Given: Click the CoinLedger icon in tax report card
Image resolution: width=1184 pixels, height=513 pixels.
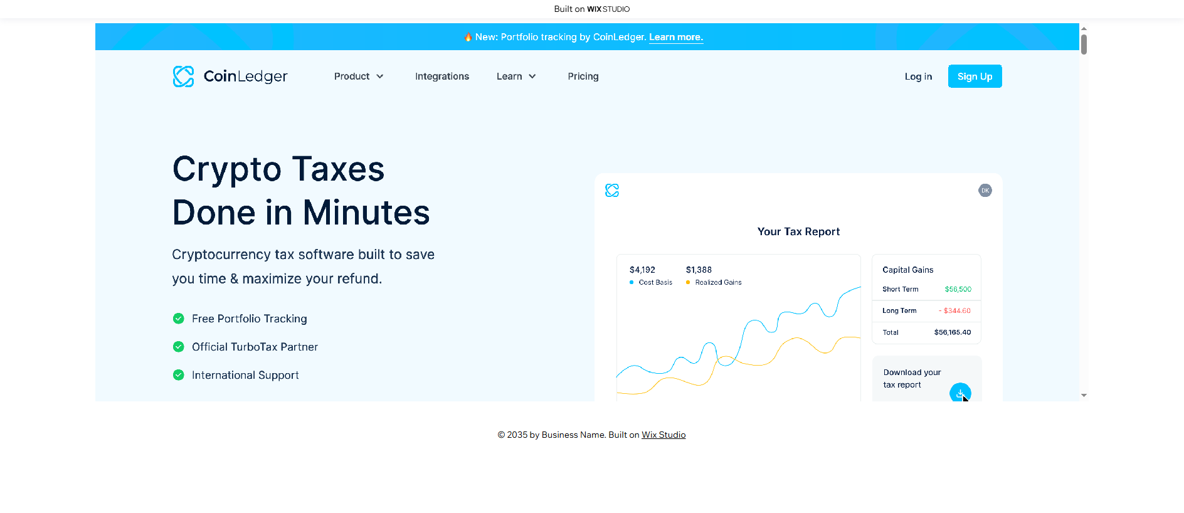Looking at the screenshot, I should [612, 190].
